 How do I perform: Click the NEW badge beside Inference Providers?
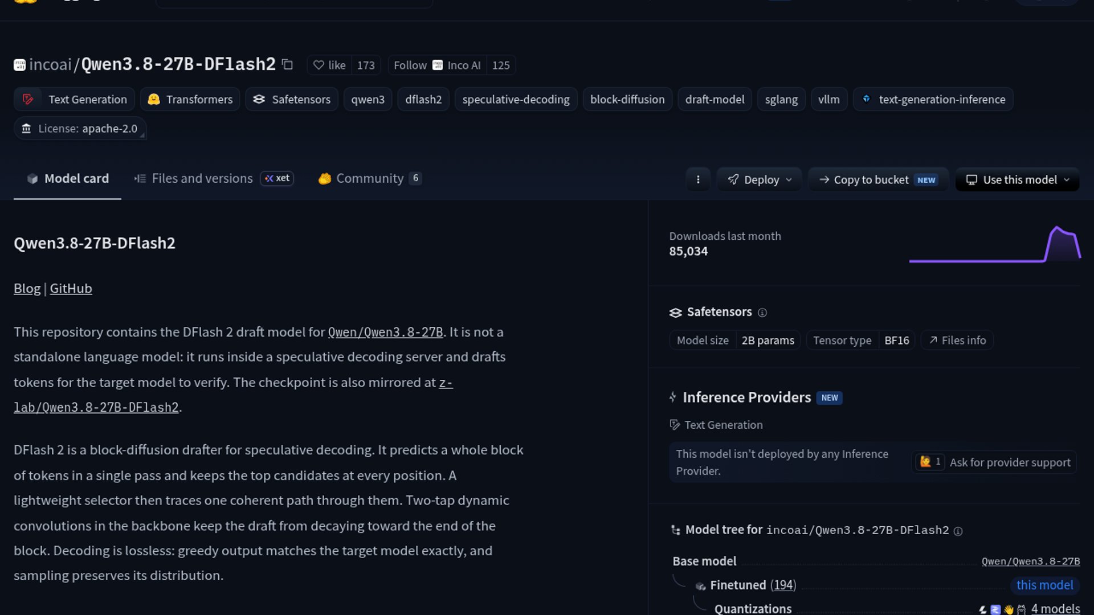pos(830,398)
